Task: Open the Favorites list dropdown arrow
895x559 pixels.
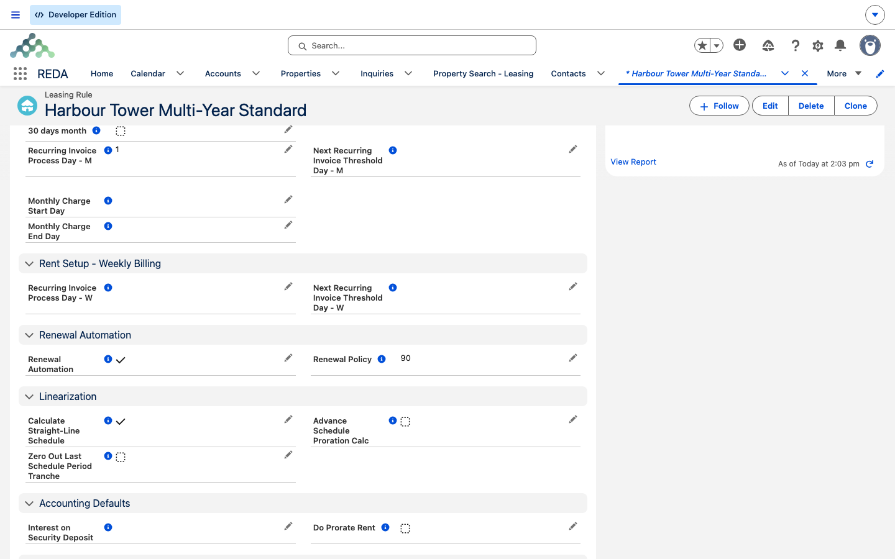Action: tap(717, 45)
